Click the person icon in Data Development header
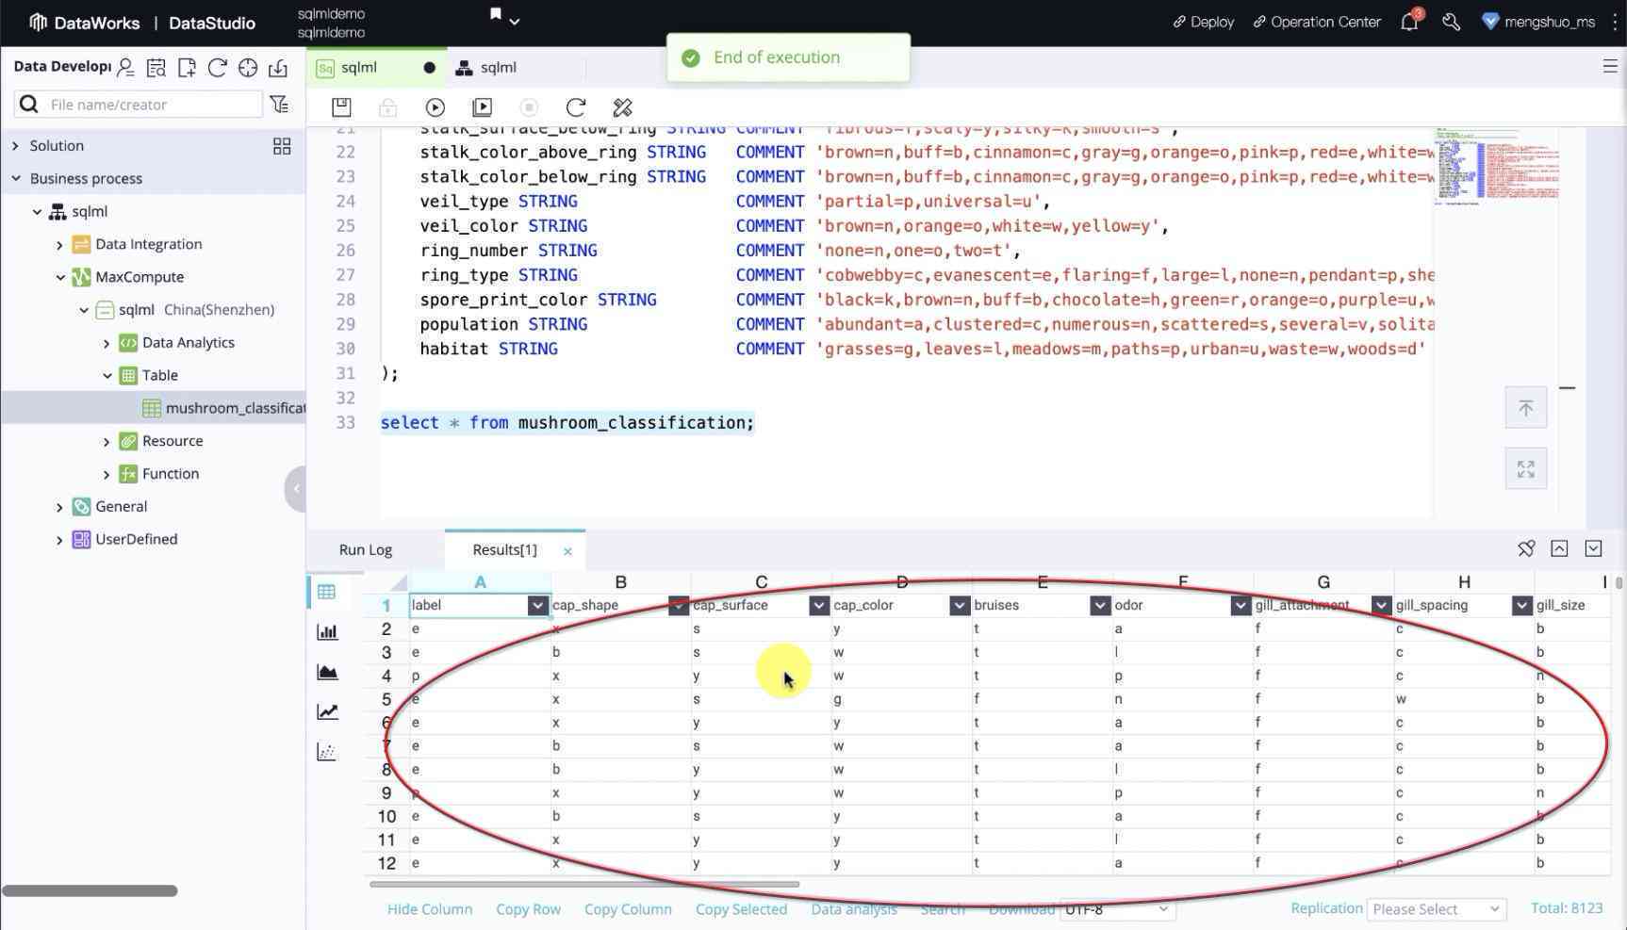Image resolution: width=1627 pixels, height=930 pixels. coord(125,67)
